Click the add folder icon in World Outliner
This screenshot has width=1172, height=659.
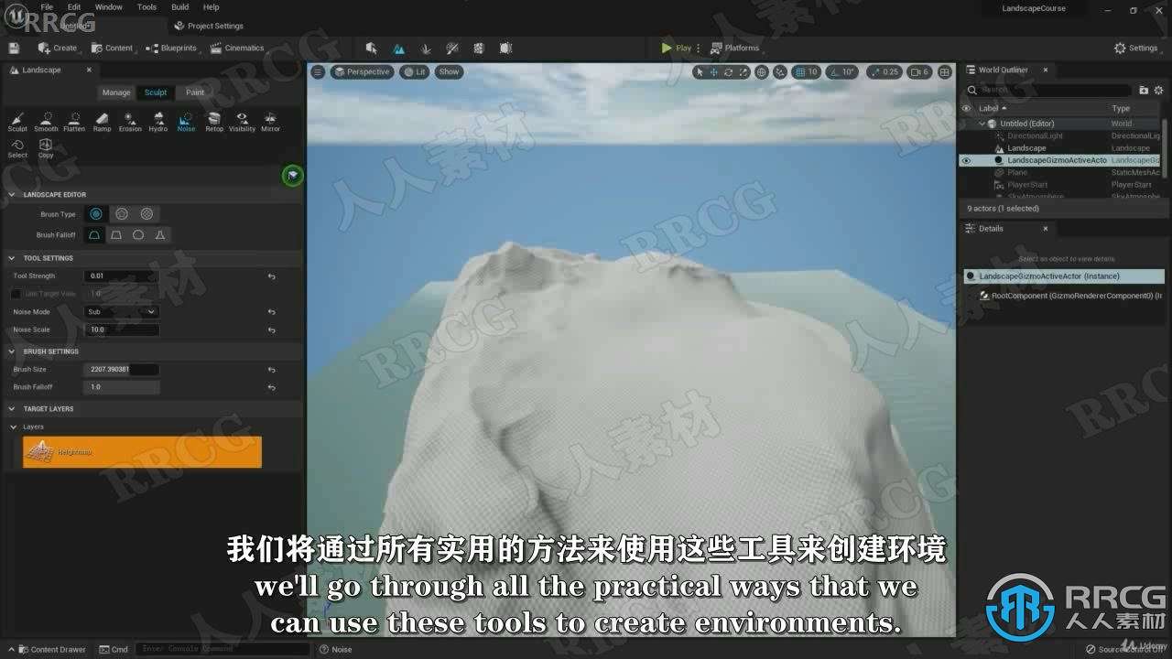(x=1144, y=90)
